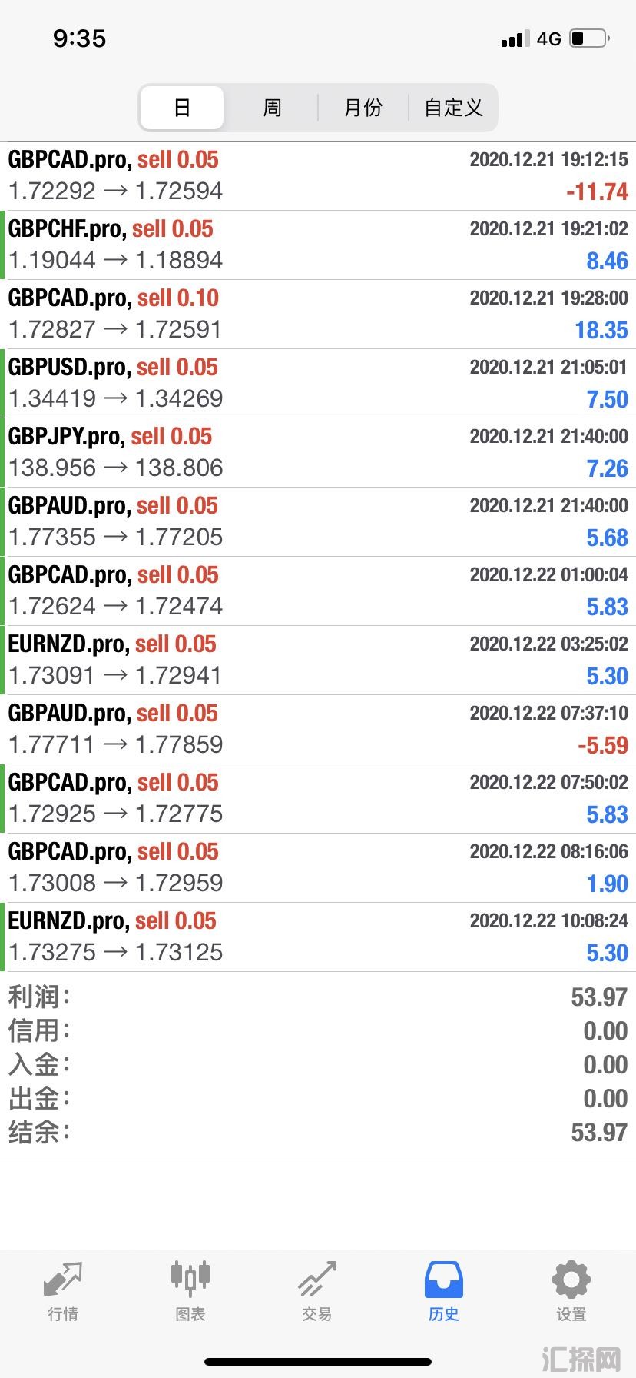Screen dimensions: 636x1378
Task: Switch to the 月份 month segment
Action: 363,108
